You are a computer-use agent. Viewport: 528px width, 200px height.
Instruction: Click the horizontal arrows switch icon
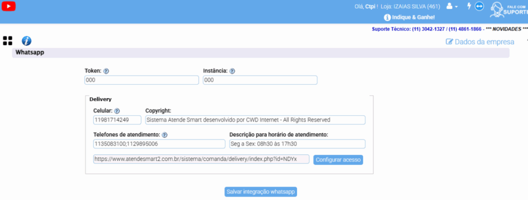[x=479, y=6]
